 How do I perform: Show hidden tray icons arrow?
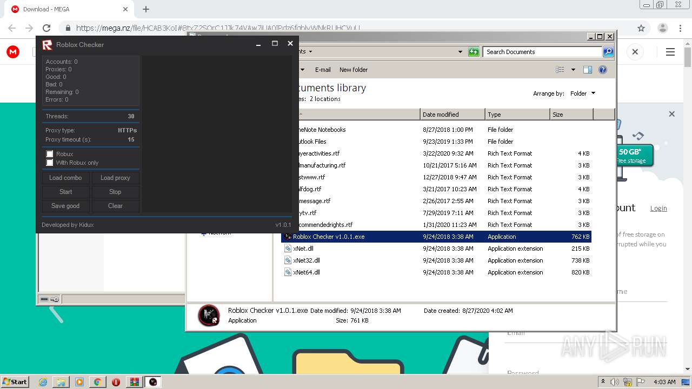click(x=603, y=381)
